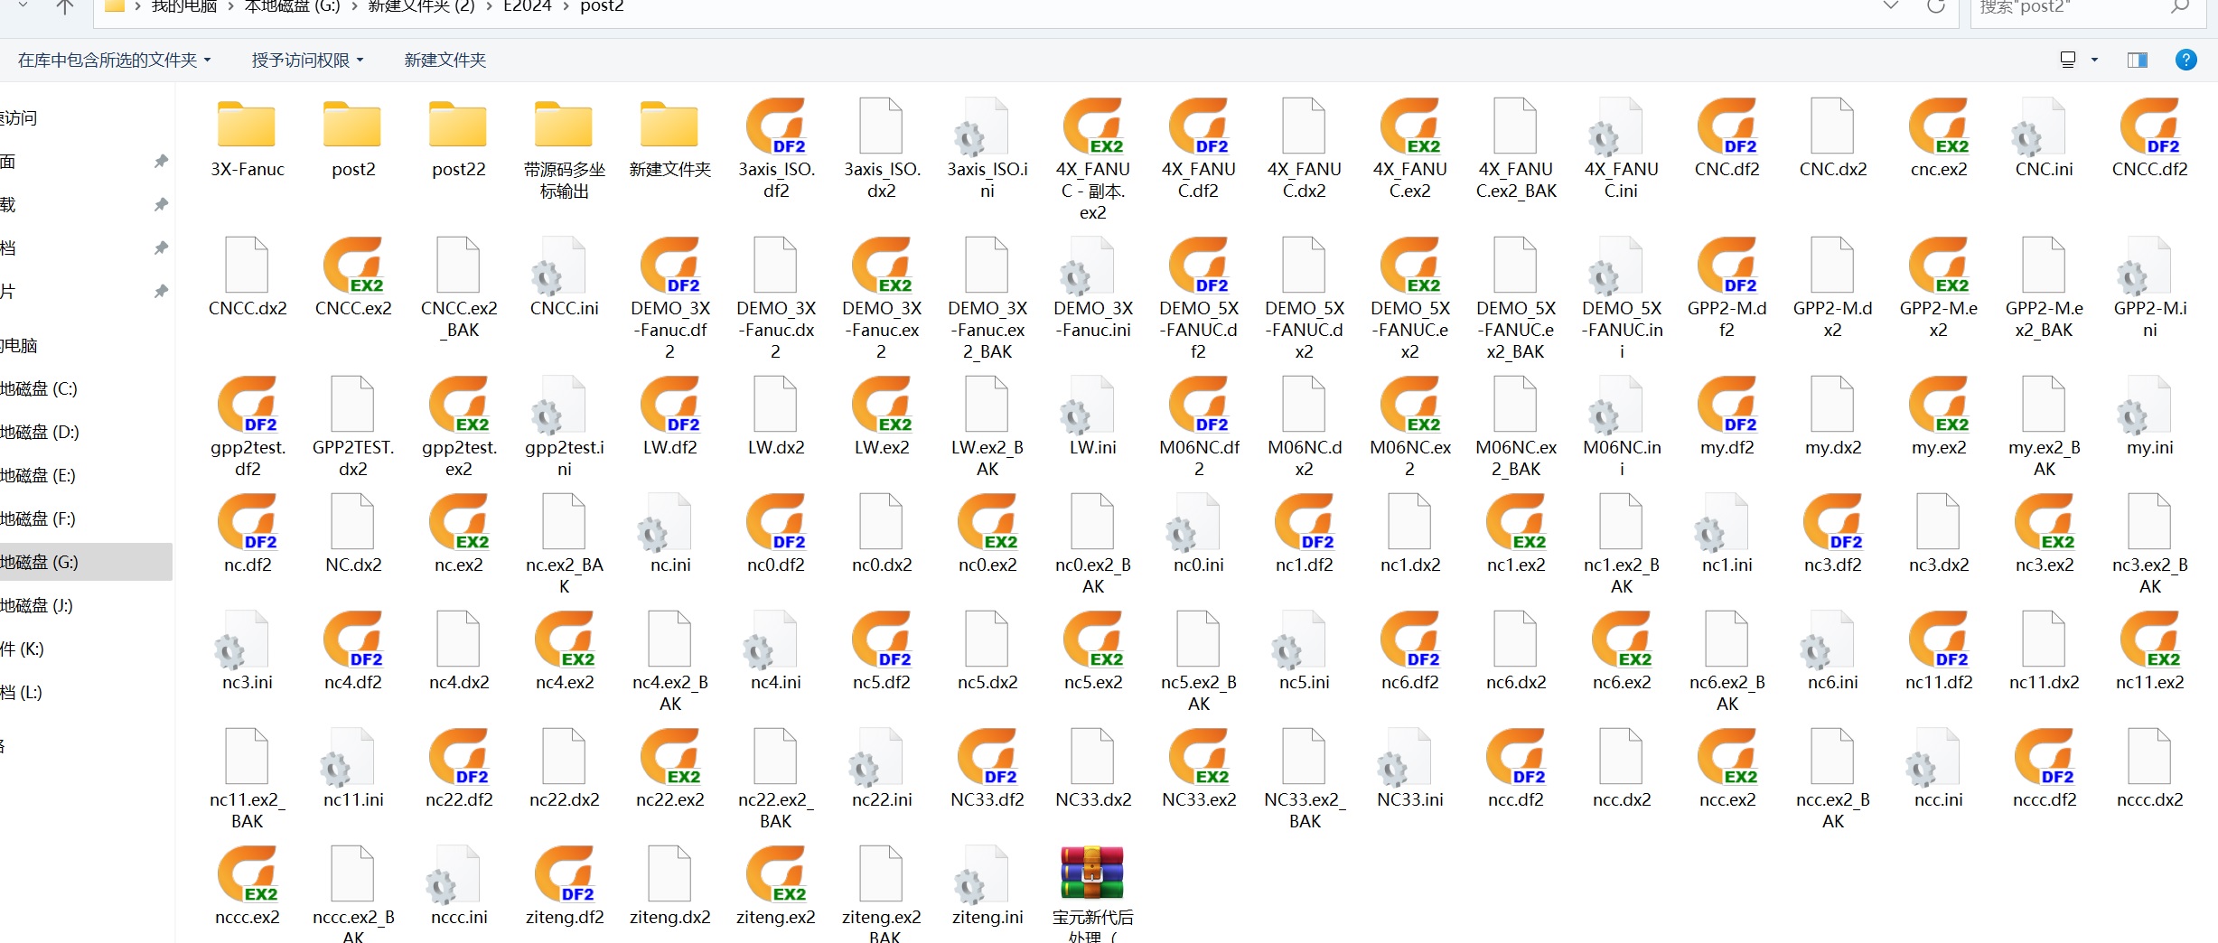The height and width of the screenshot is (943, 2218).
Task: Click the CNCC.df2 file name
Action: [2149, 169]
